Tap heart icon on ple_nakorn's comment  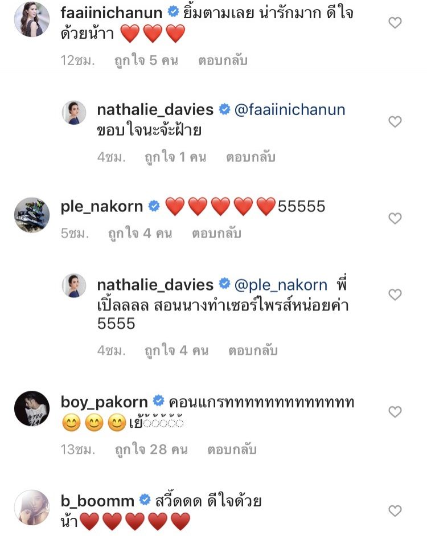395,218
